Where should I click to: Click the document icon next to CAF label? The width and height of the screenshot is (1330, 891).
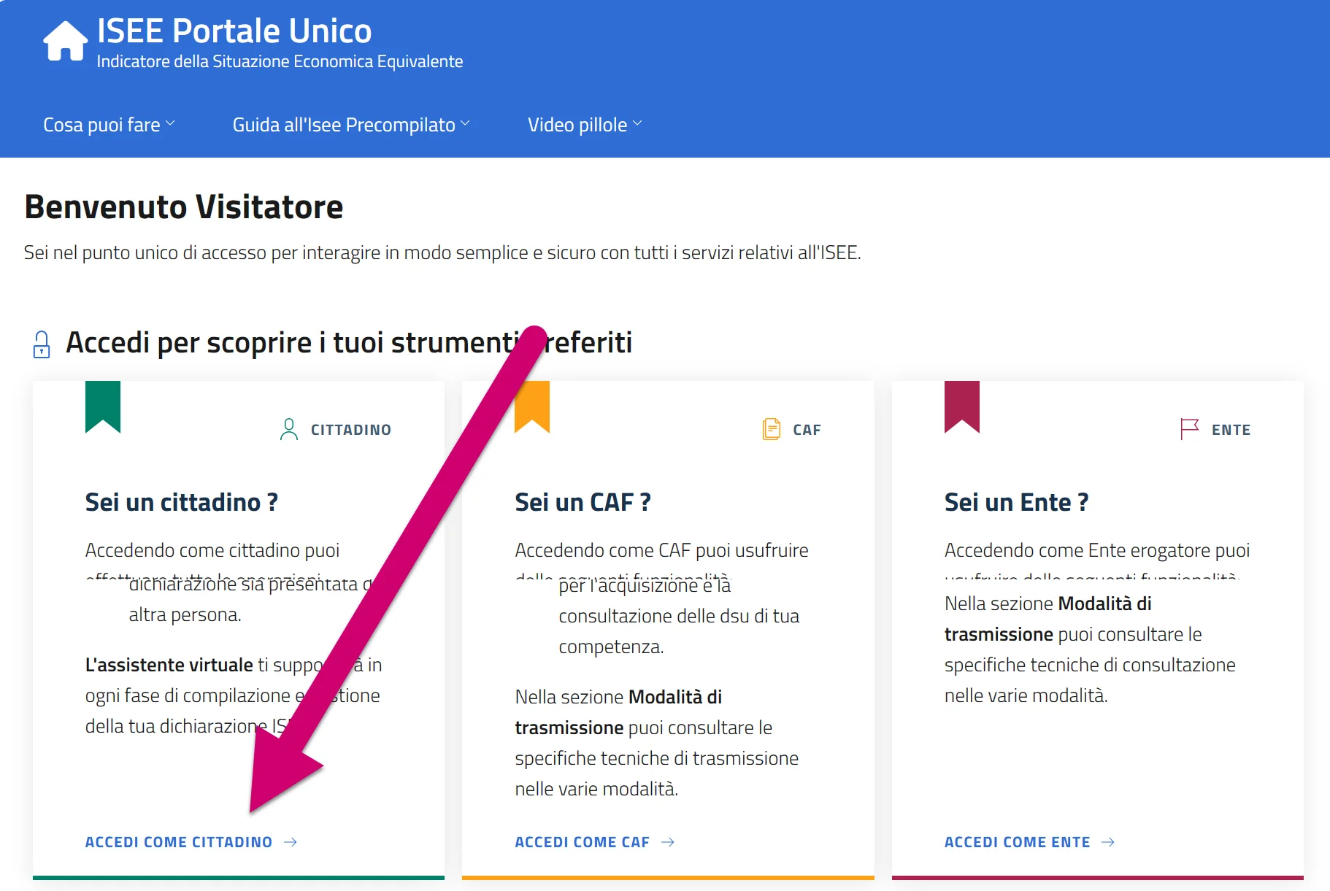(771, 429)
